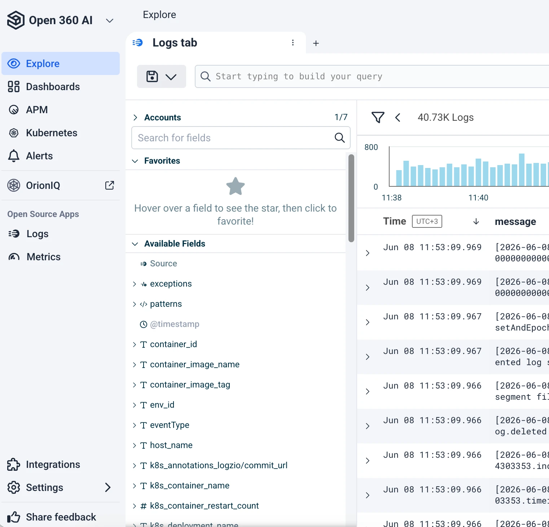Image resolution: width=549 pixels, height=527 pixels.
Task: Click the fields panel scrollbar
Action: pos(351,198)
